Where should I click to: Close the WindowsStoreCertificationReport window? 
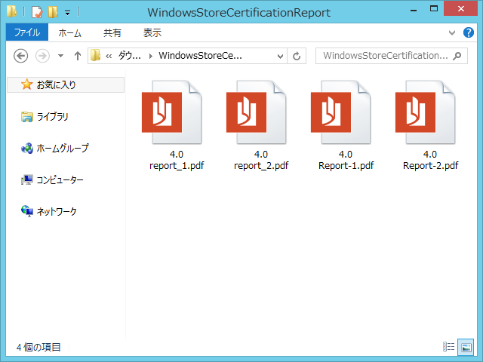point(461,8)
